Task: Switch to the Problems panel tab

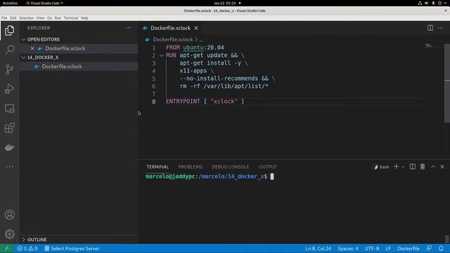Action: coord(191,167)
